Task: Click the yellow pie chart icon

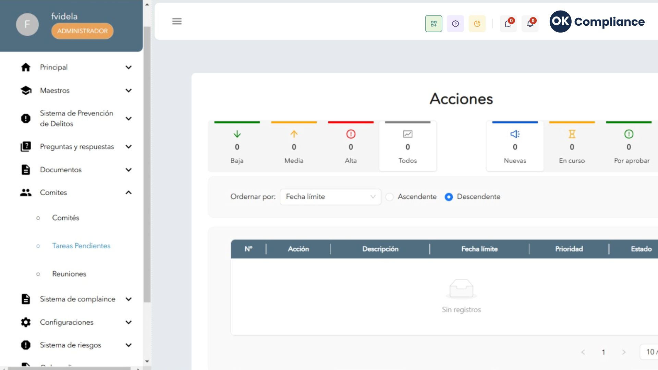Action: tap(477, 24)
